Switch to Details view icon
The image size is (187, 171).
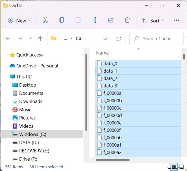(x=174, y=166)
